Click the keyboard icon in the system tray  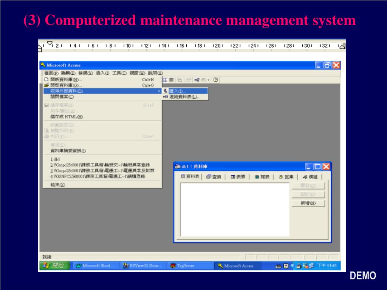279,266
